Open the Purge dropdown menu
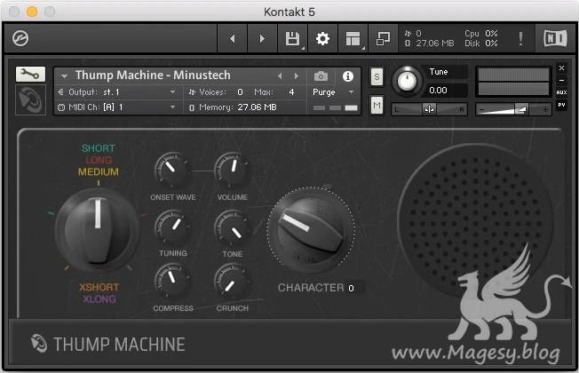The image size is (579, 373). click(x=333, y=92)
